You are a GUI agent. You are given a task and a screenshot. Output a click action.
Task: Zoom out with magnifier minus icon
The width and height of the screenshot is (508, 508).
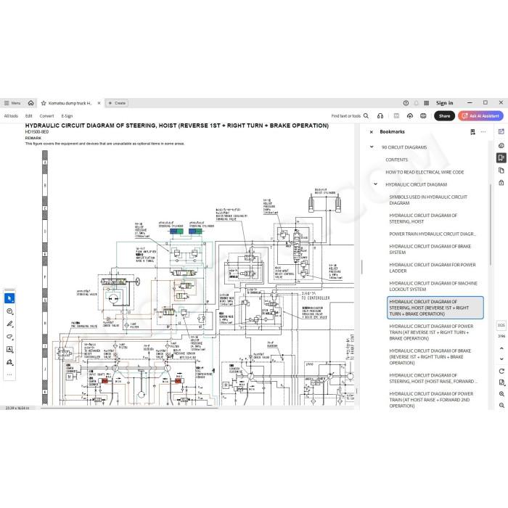point(501,405)
